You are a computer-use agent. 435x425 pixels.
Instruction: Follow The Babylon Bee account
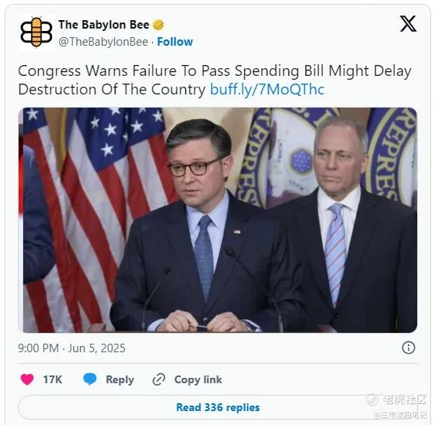[x=174, y=42]
